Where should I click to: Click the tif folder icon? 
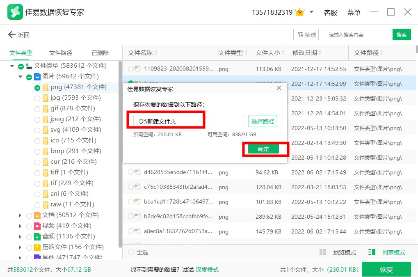[x=46, y=183]
